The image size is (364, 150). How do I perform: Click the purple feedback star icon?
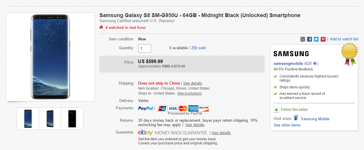(315, 63)
